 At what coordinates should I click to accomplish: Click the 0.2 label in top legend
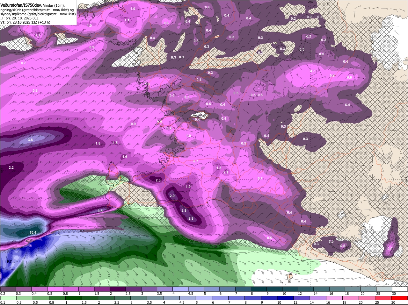(3, 293)
